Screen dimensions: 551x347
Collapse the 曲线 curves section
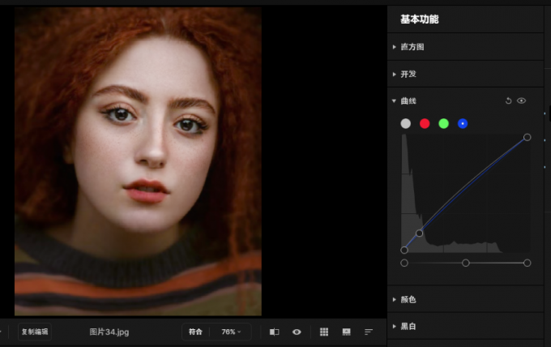click(408, 101)
